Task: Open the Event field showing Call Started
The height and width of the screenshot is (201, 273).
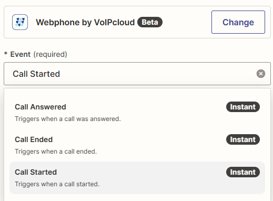Action: pyautogui.click(x=137, y=74)
